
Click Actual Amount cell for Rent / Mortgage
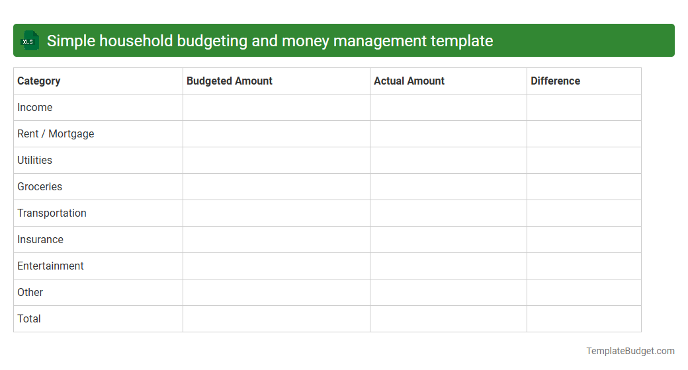[x=449, y=133]
